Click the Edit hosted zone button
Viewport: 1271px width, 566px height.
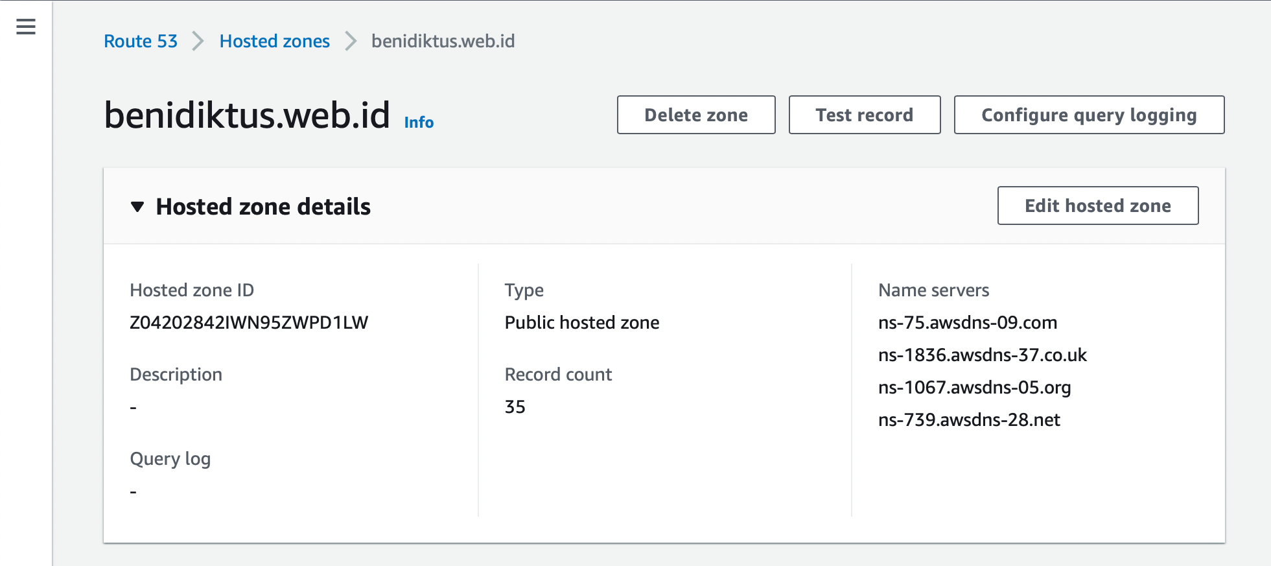(1098, 206)
